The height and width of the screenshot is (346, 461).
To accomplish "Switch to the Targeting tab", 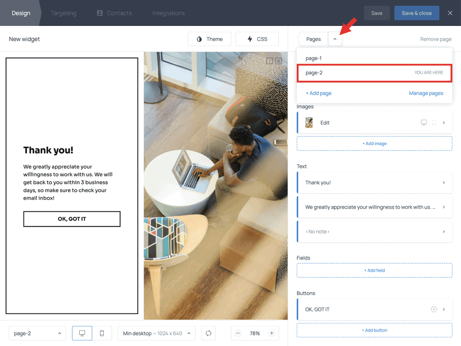I will tap(63, 13).
